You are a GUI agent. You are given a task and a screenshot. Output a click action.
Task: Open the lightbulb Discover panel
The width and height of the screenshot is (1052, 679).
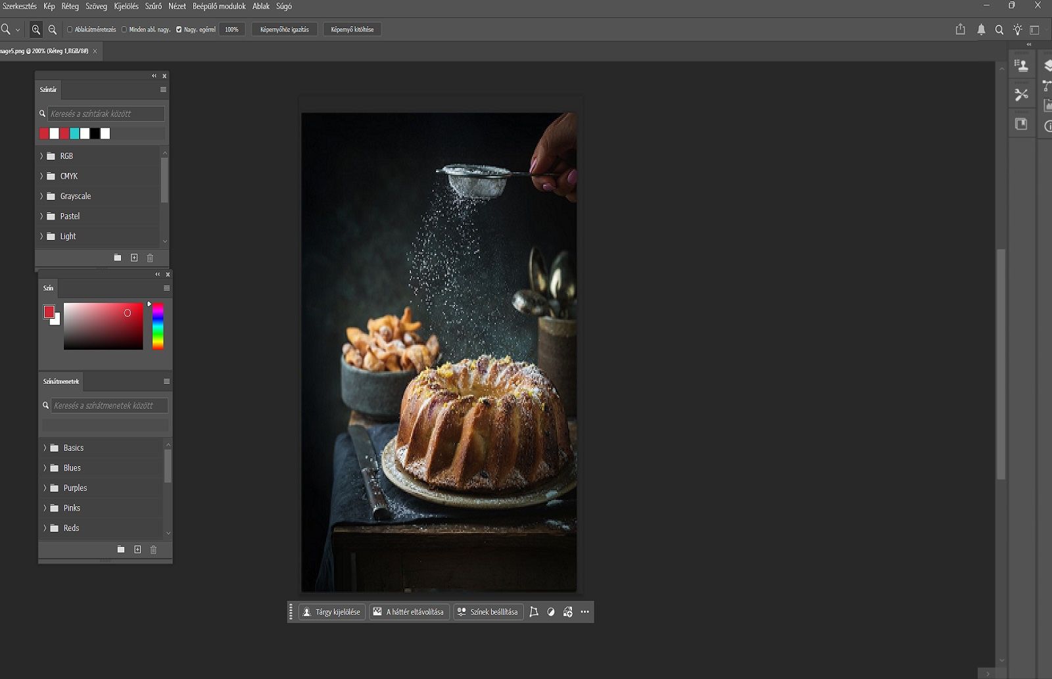[1018, 30]
